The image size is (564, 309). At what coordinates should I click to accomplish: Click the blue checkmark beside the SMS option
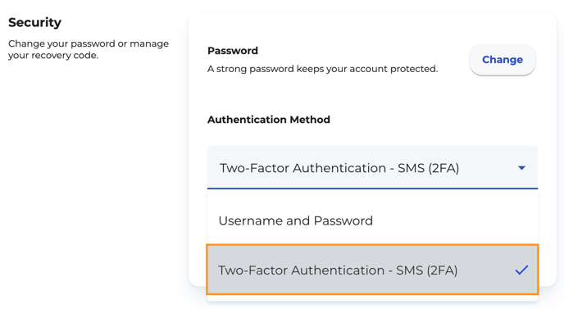pos(521,270)
